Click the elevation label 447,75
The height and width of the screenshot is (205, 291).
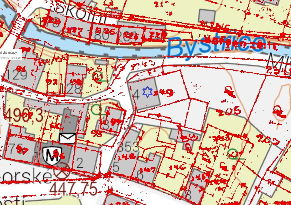pyautogui.click(x=74, y=189)
